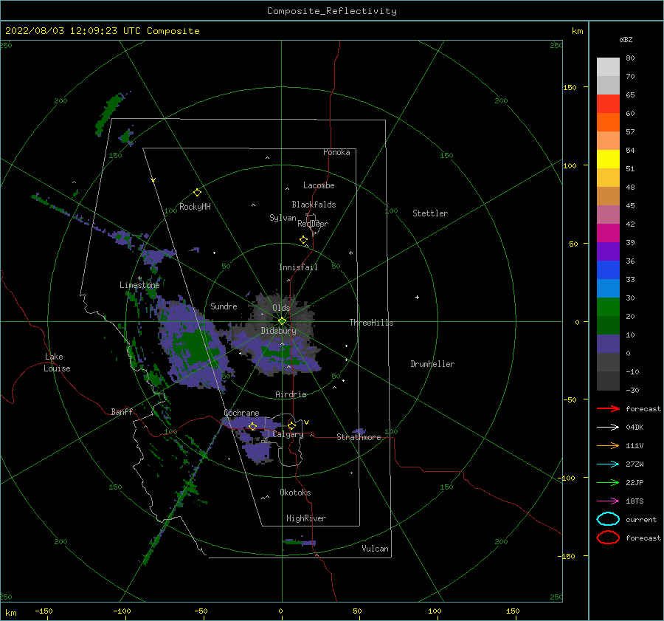Click the Calgary city label

pyautogui.click(x=288, y=434)
